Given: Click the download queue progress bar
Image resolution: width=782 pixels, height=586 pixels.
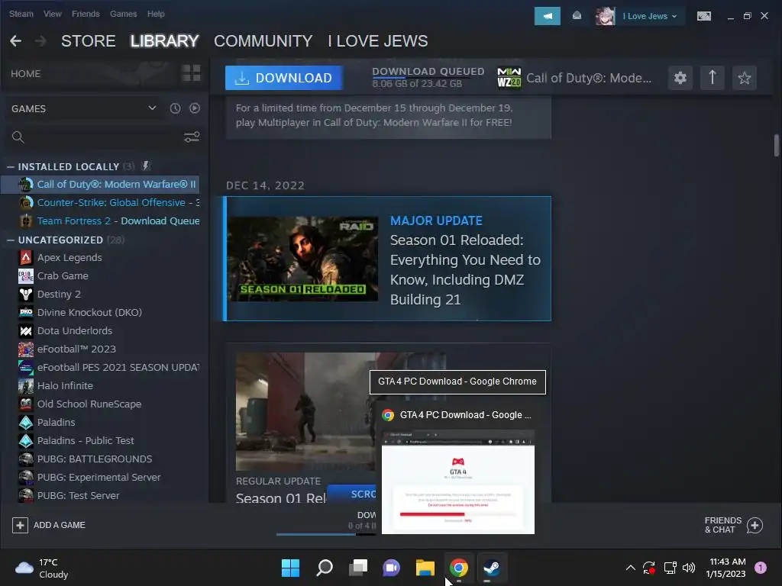Looking at the screenshot, I should tap(326, 534).
